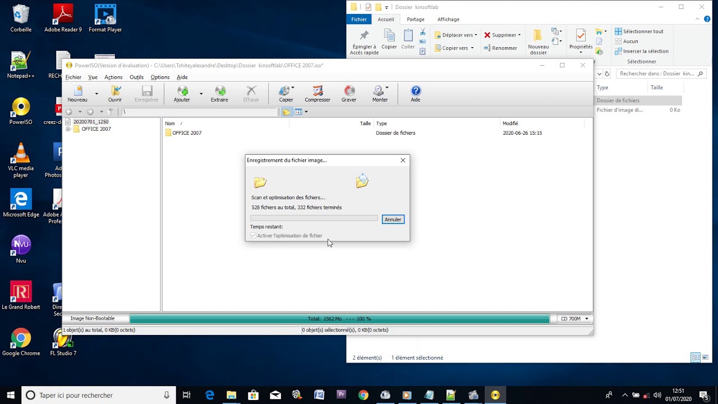Open Supprimer dropdown in Explorer

(503, 35)
